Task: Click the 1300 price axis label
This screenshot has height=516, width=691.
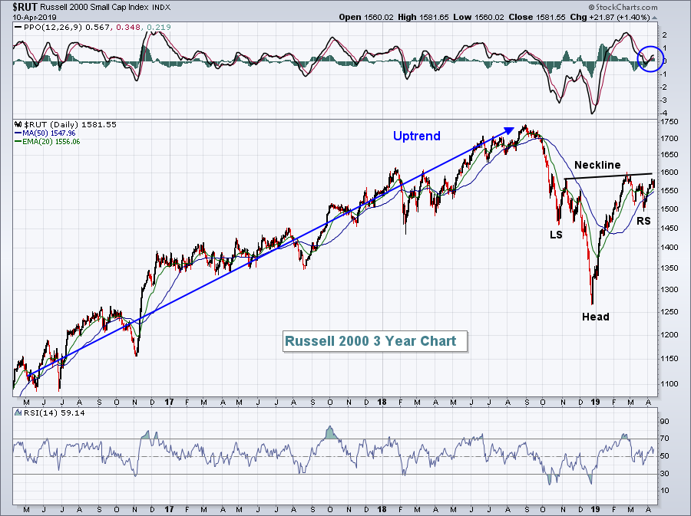Action: (670, 290)
